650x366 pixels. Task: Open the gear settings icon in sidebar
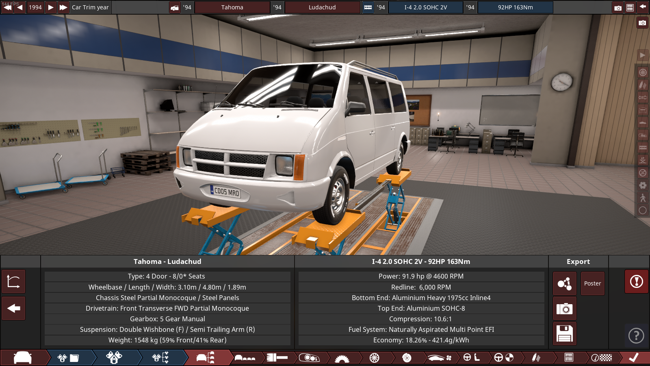[643, 185]
